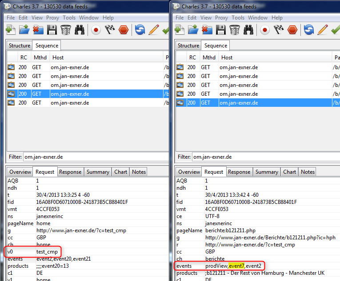Open the Tools menu in right window

pyautogui.click(x=238, y=18)
